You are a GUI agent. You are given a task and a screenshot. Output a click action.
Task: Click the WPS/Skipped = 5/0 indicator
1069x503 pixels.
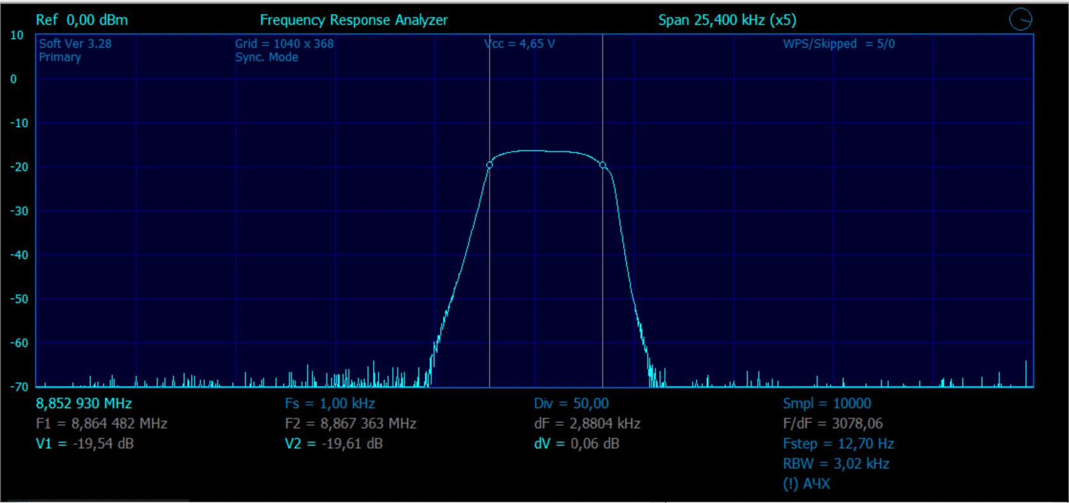tap(838, 44)
